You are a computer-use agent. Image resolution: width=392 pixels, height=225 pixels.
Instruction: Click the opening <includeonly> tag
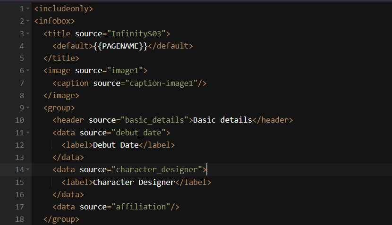click(63, 9)
